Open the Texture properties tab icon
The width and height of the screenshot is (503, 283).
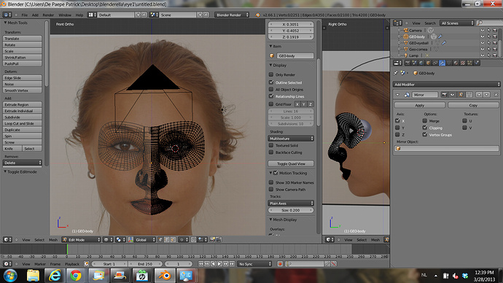463,63
